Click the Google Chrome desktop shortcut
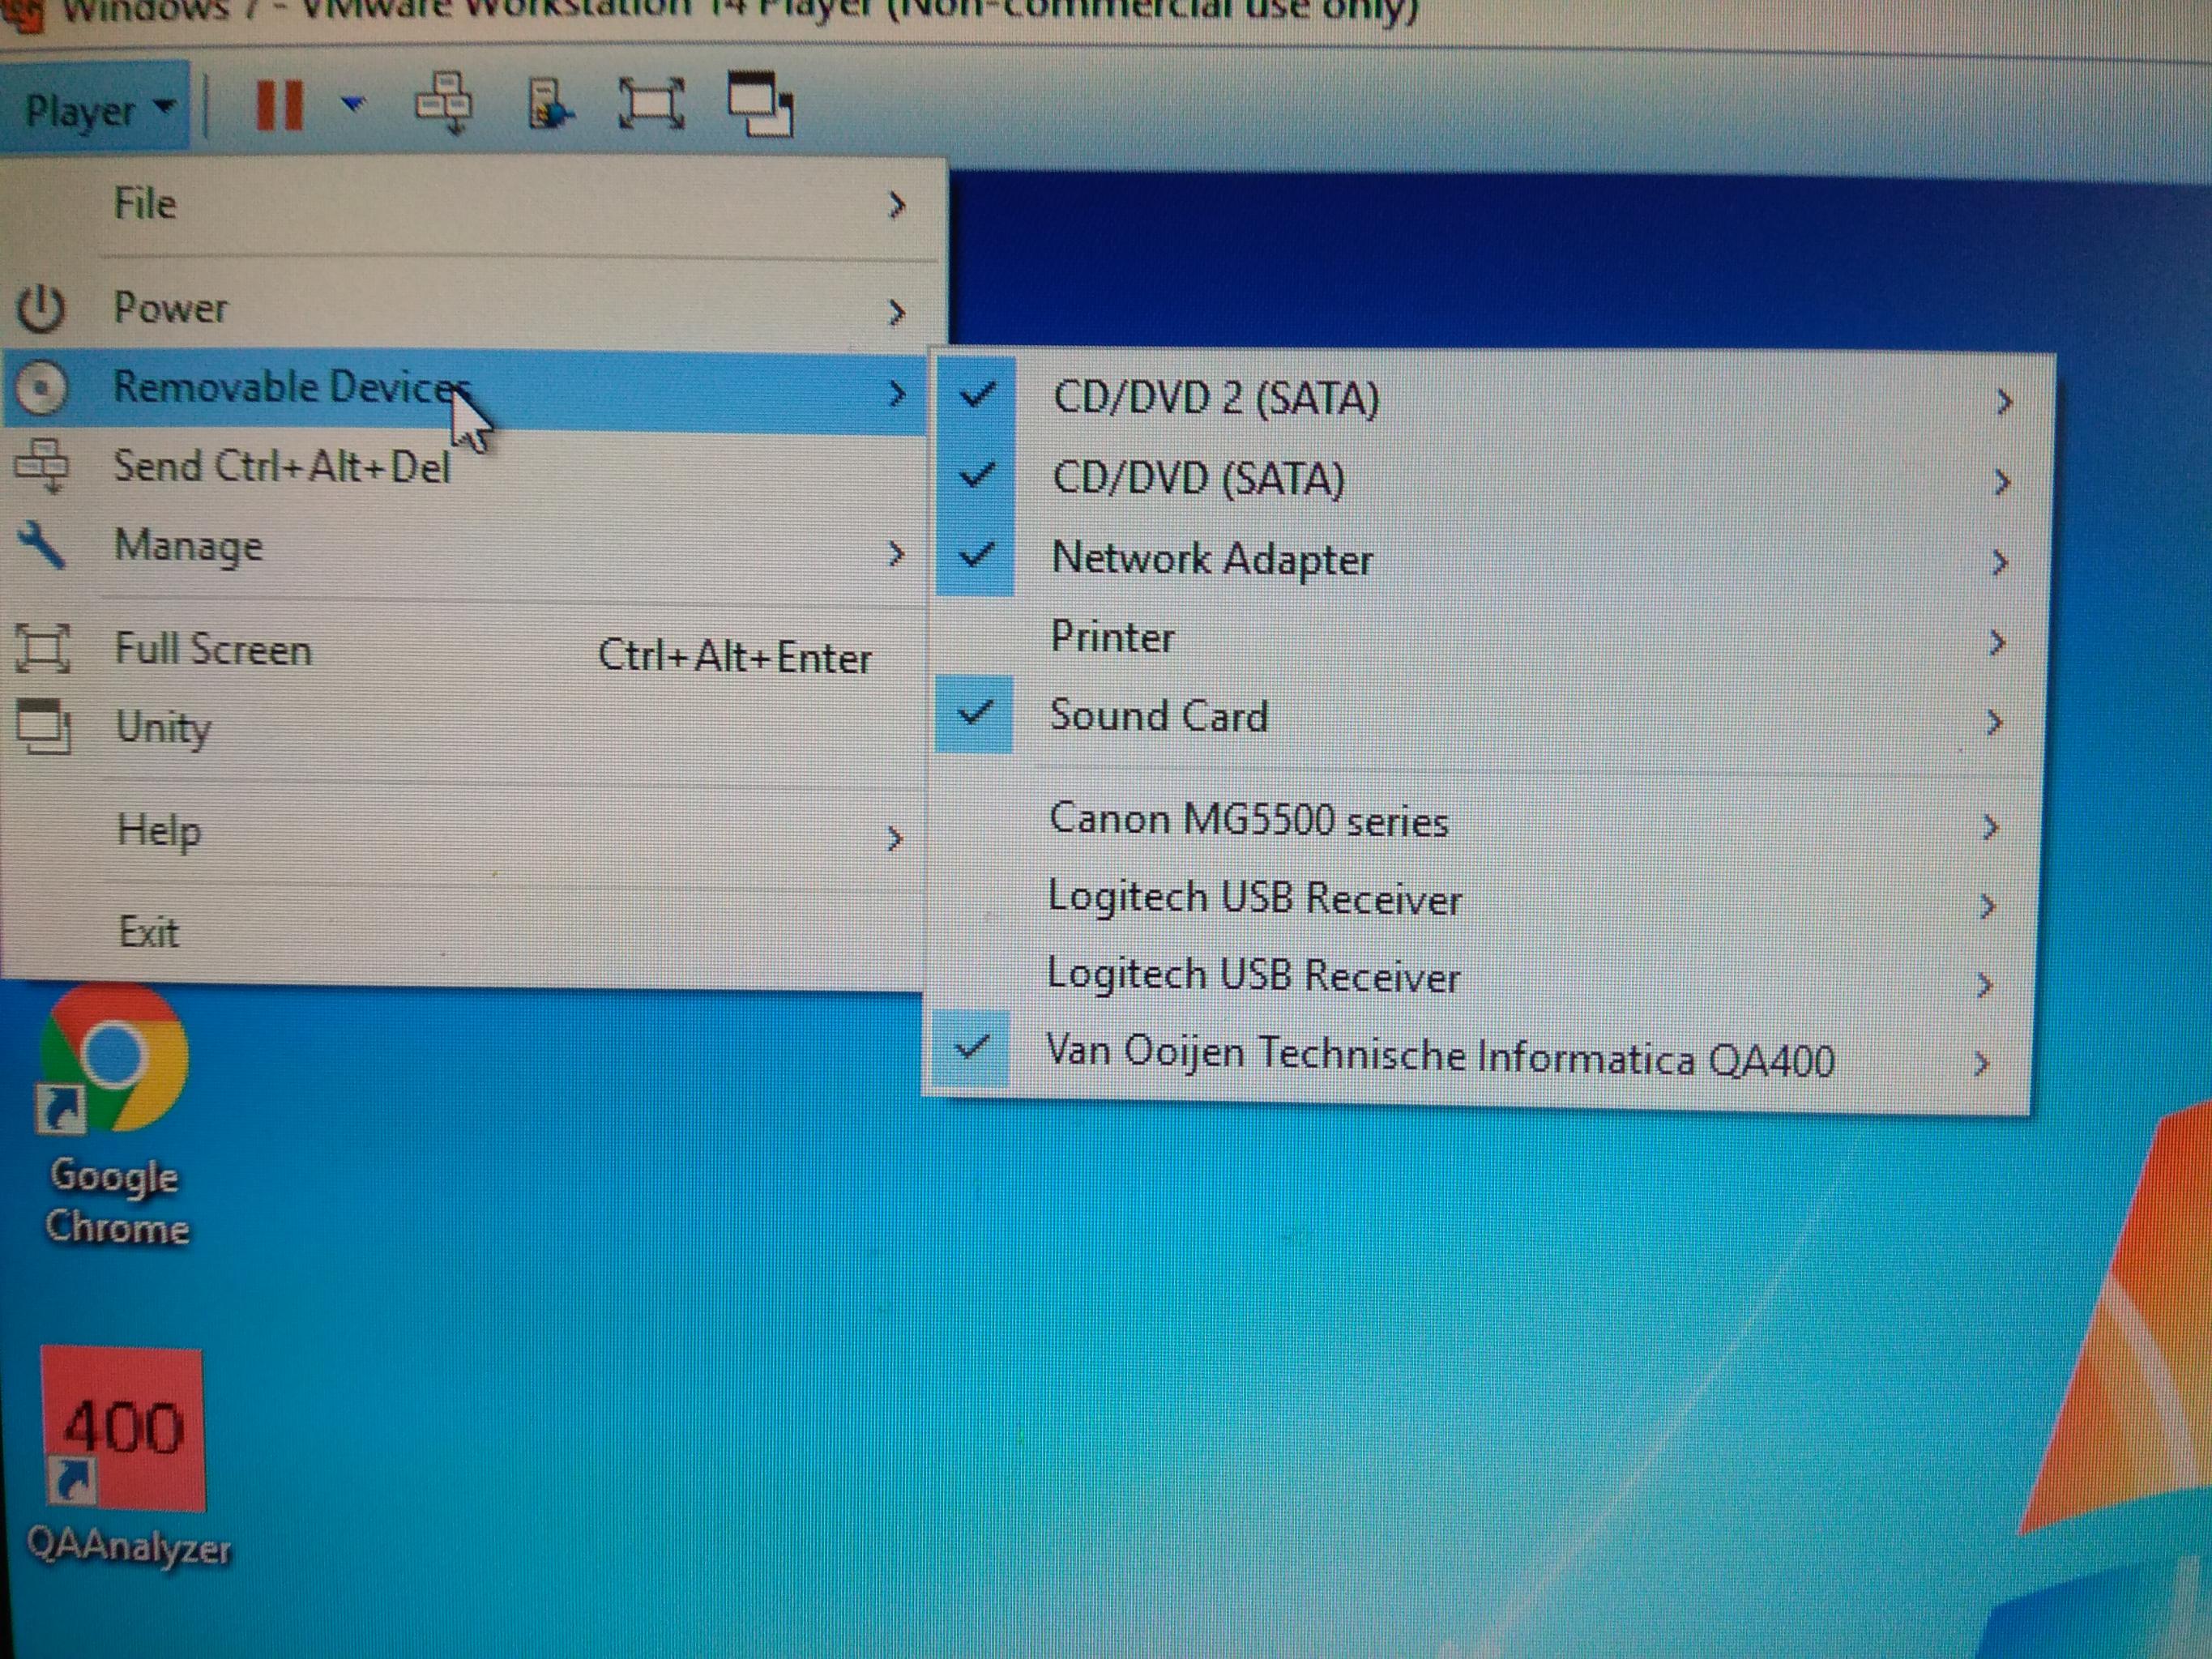Viewport: 2212px width, 1659px height. (115, 1115)
